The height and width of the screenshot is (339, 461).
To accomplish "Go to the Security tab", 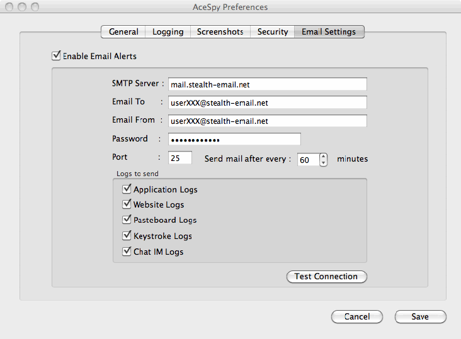I will pos(272,31).
